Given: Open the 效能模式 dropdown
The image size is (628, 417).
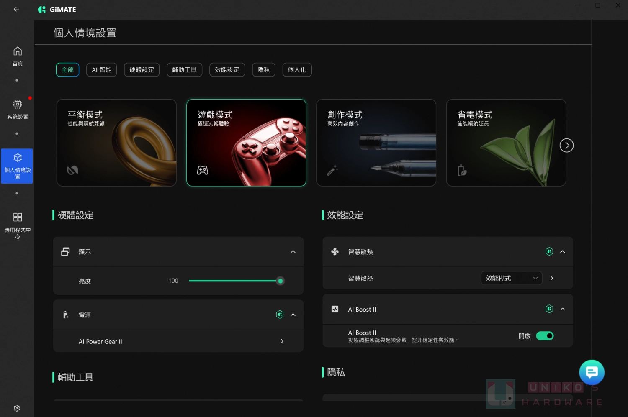Looking at the screenshot, I should 511,278.
